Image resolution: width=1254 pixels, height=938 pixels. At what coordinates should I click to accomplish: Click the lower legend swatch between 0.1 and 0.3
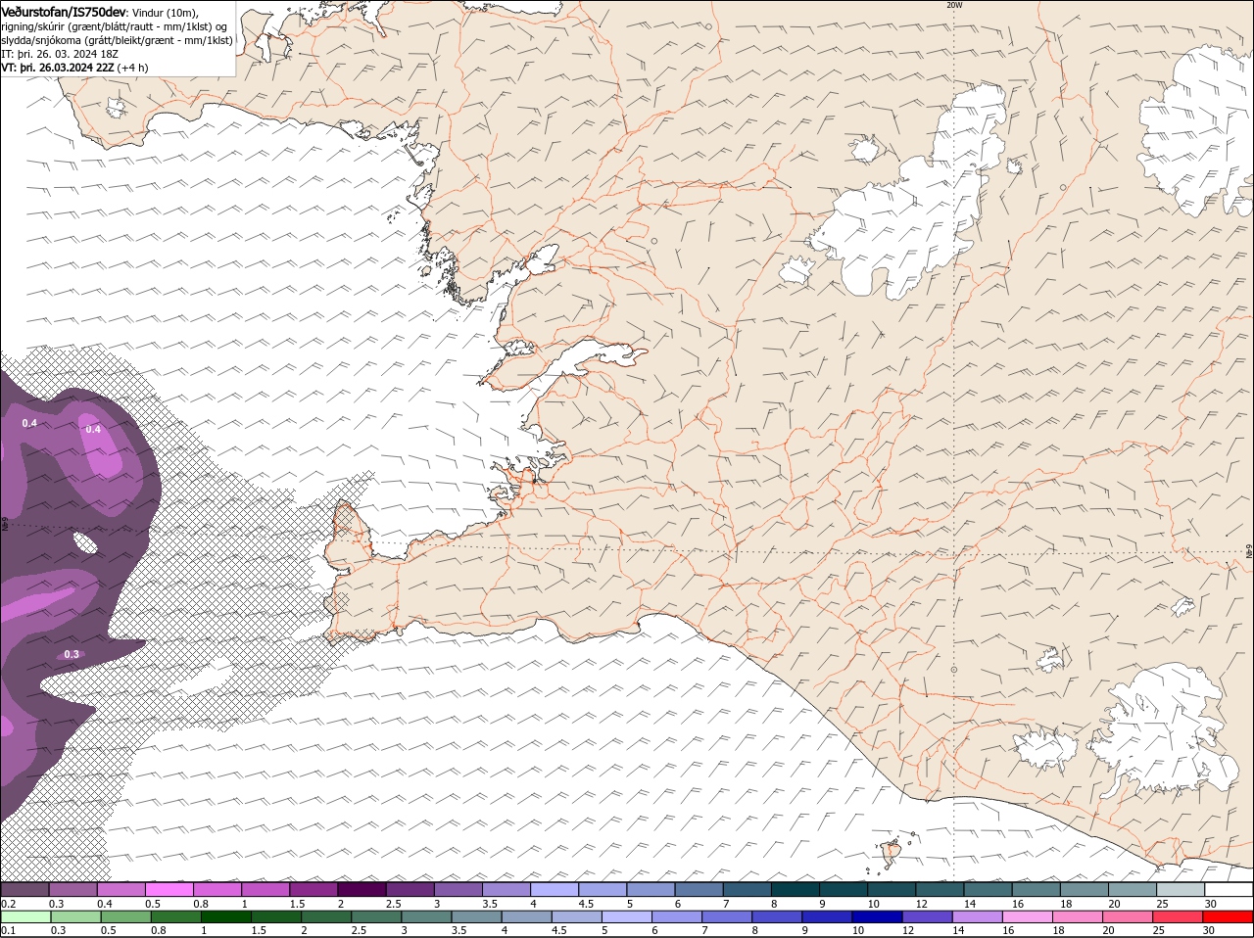(x=25, y=916)
